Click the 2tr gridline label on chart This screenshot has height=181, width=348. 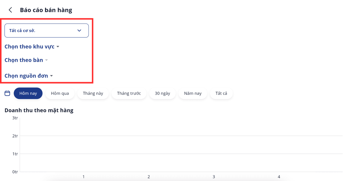click(x=15, y=136)
